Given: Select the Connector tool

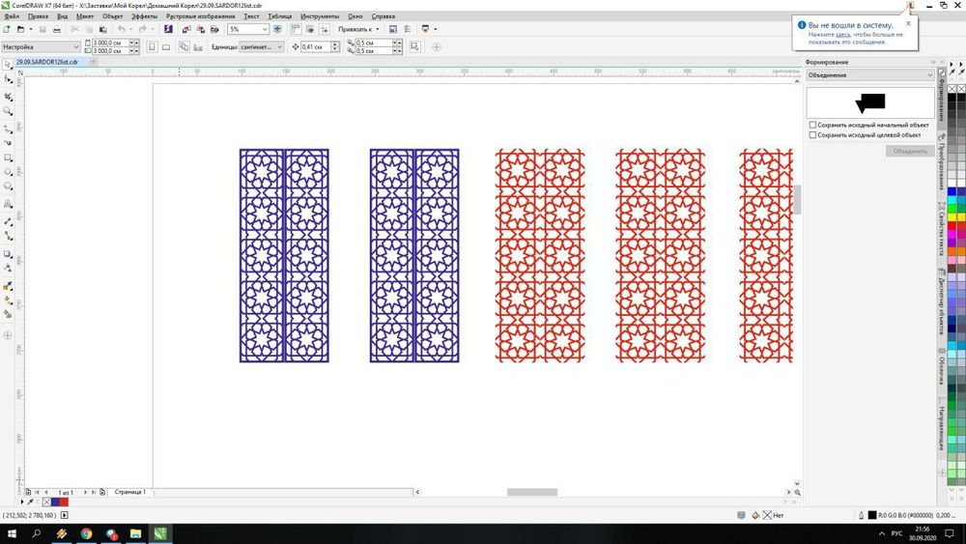Looking at the screenshot, I should pos(8,236).
